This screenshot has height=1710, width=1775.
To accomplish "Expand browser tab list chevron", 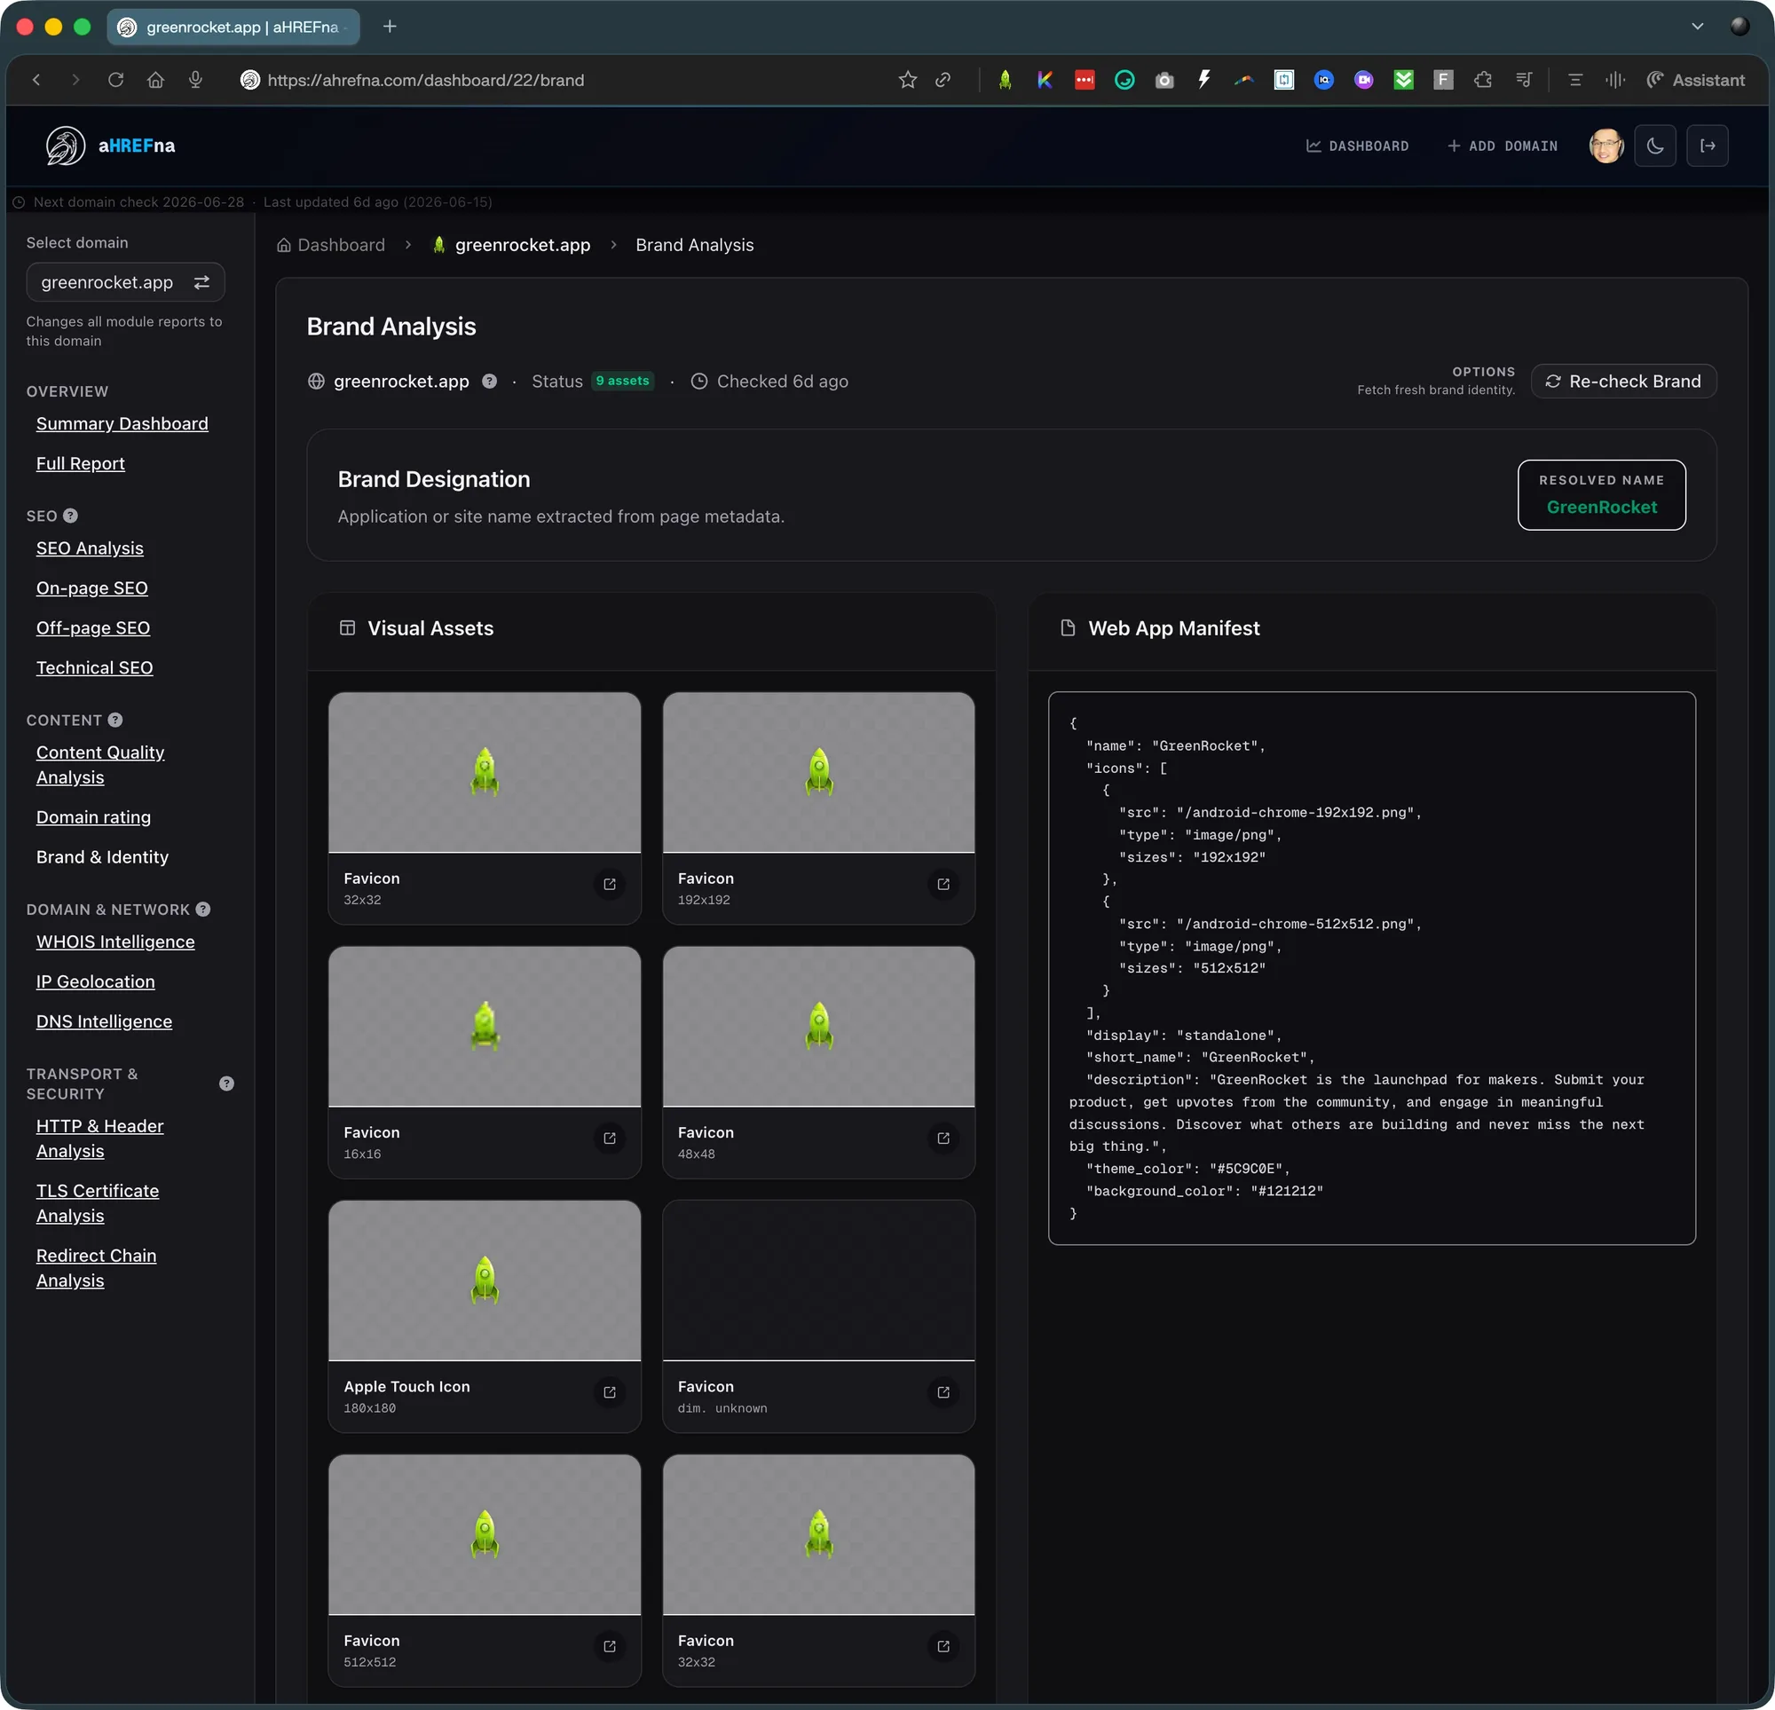I will [x=1697, y=27].
